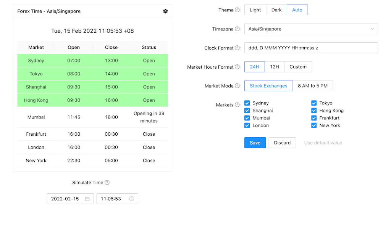The image size is (391, 244).
Task: Click the New York row market name
Action: pos(36,161)
